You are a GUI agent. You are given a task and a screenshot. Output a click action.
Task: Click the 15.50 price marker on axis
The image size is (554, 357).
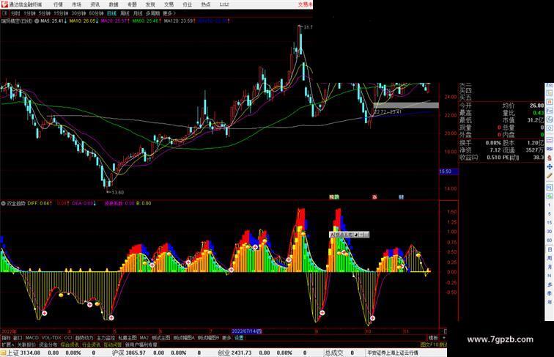tap(448, 172)
